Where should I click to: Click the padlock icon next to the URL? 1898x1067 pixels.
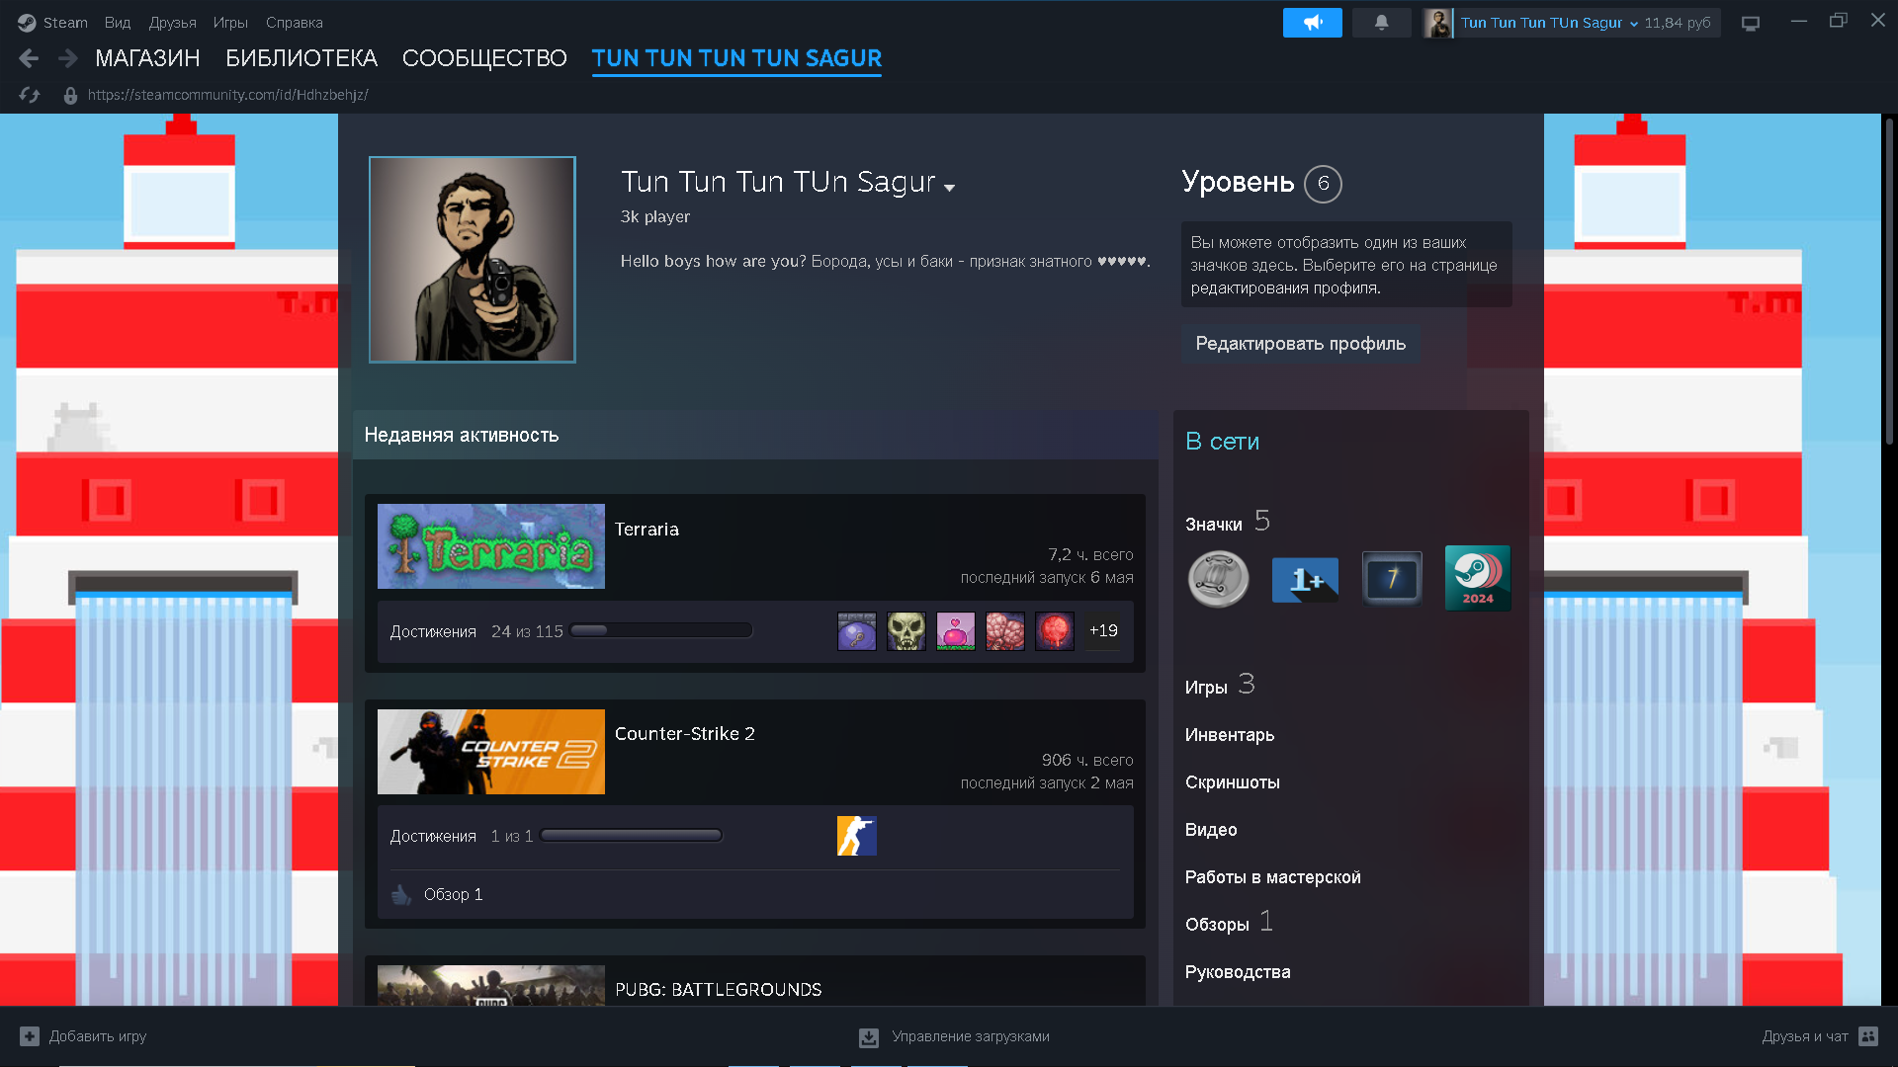tap(70, 95)
